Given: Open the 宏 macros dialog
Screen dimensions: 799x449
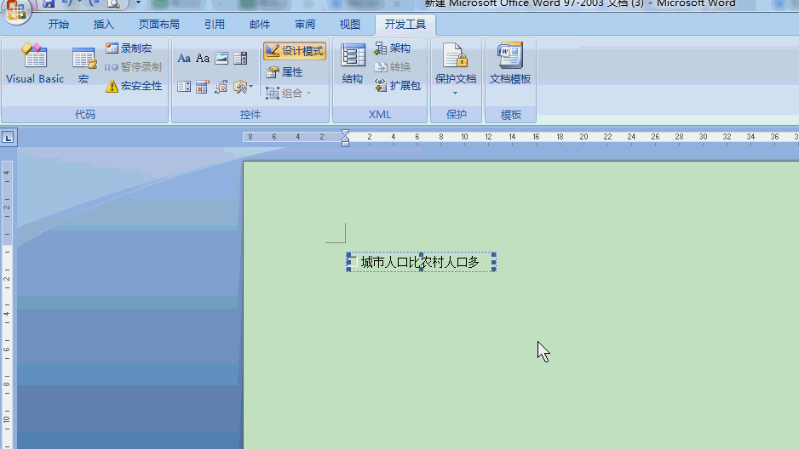Looking at the screenshot, I should (83, 65).
